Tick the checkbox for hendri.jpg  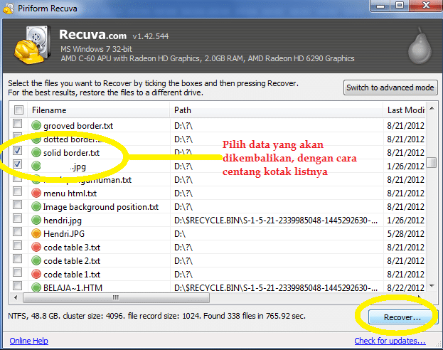pyautogui.click(x=18, y=218)
